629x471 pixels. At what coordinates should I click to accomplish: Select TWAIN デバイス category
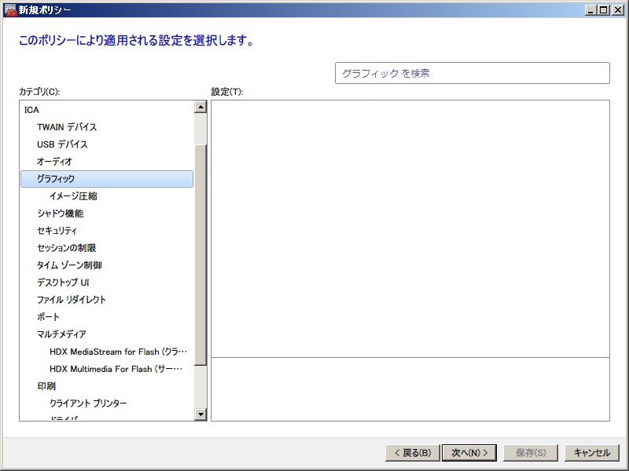(67, 127)
